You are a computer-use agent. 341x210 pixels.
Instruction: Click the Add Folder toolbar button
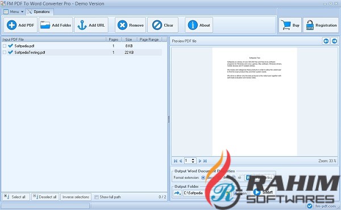56,25
